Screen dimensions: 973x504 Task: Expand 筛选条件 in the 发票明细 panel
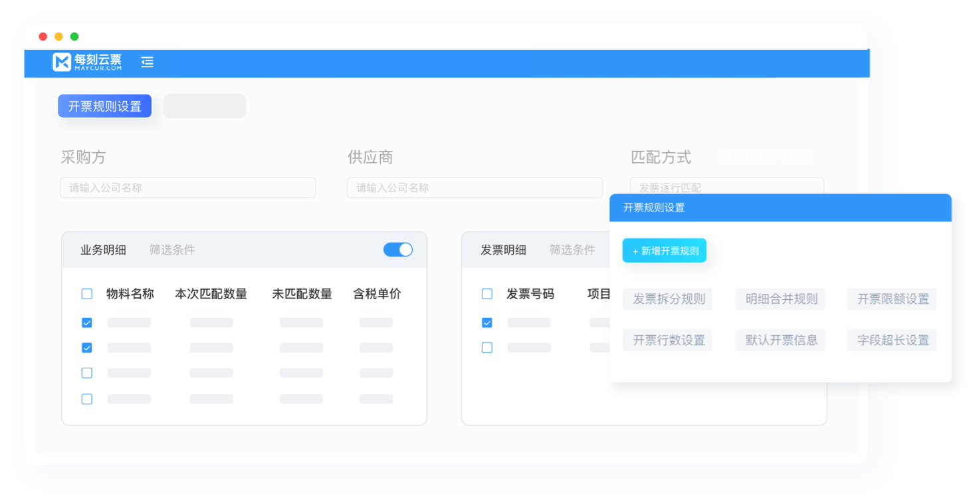pyautogui.click(x=572, y=250)
